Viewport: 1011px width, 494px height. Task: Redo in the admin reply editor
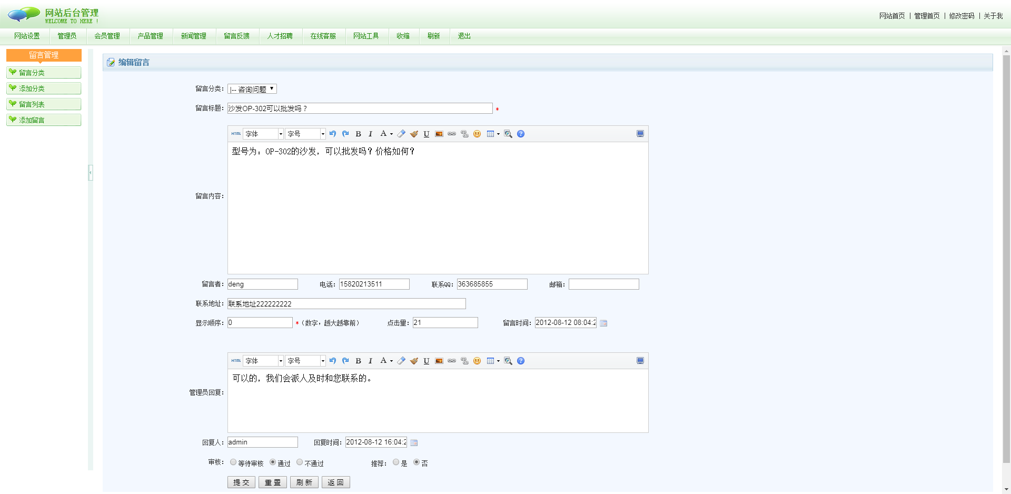click(345, 361)
